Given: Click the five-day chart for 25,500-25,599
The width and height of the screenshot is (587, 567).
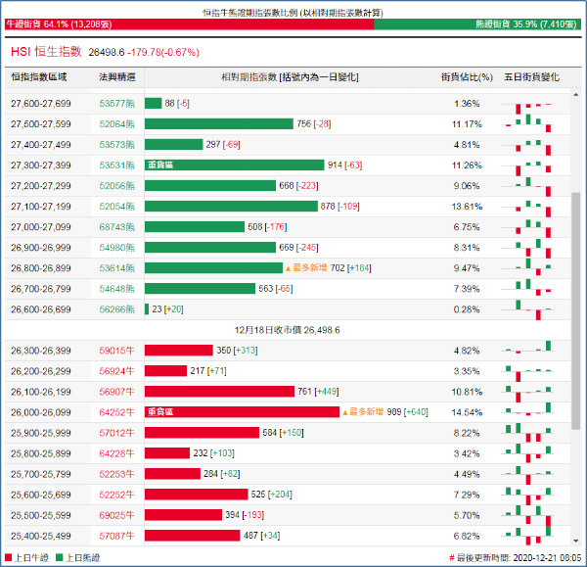Looking at the screenshot, I should (527, 516).
